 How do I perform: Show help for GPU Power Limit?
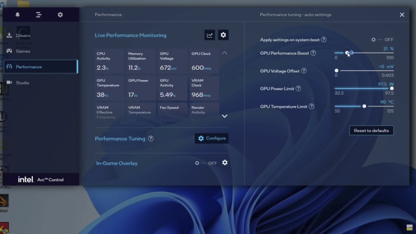point(298,88)
